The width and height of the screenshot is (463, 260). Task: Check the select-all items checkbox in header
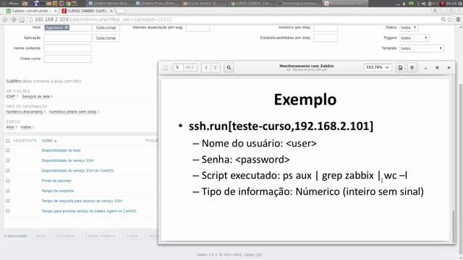[x=8, y=141]
